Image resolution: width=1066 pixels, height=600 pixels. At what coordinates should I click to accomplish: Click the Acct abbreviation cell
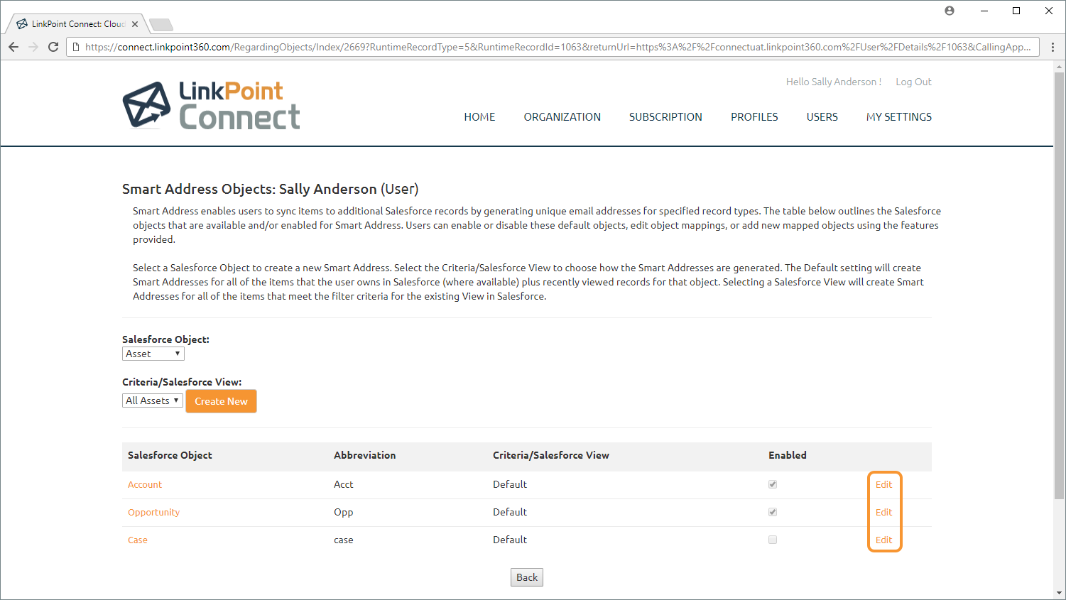(344, 484)
